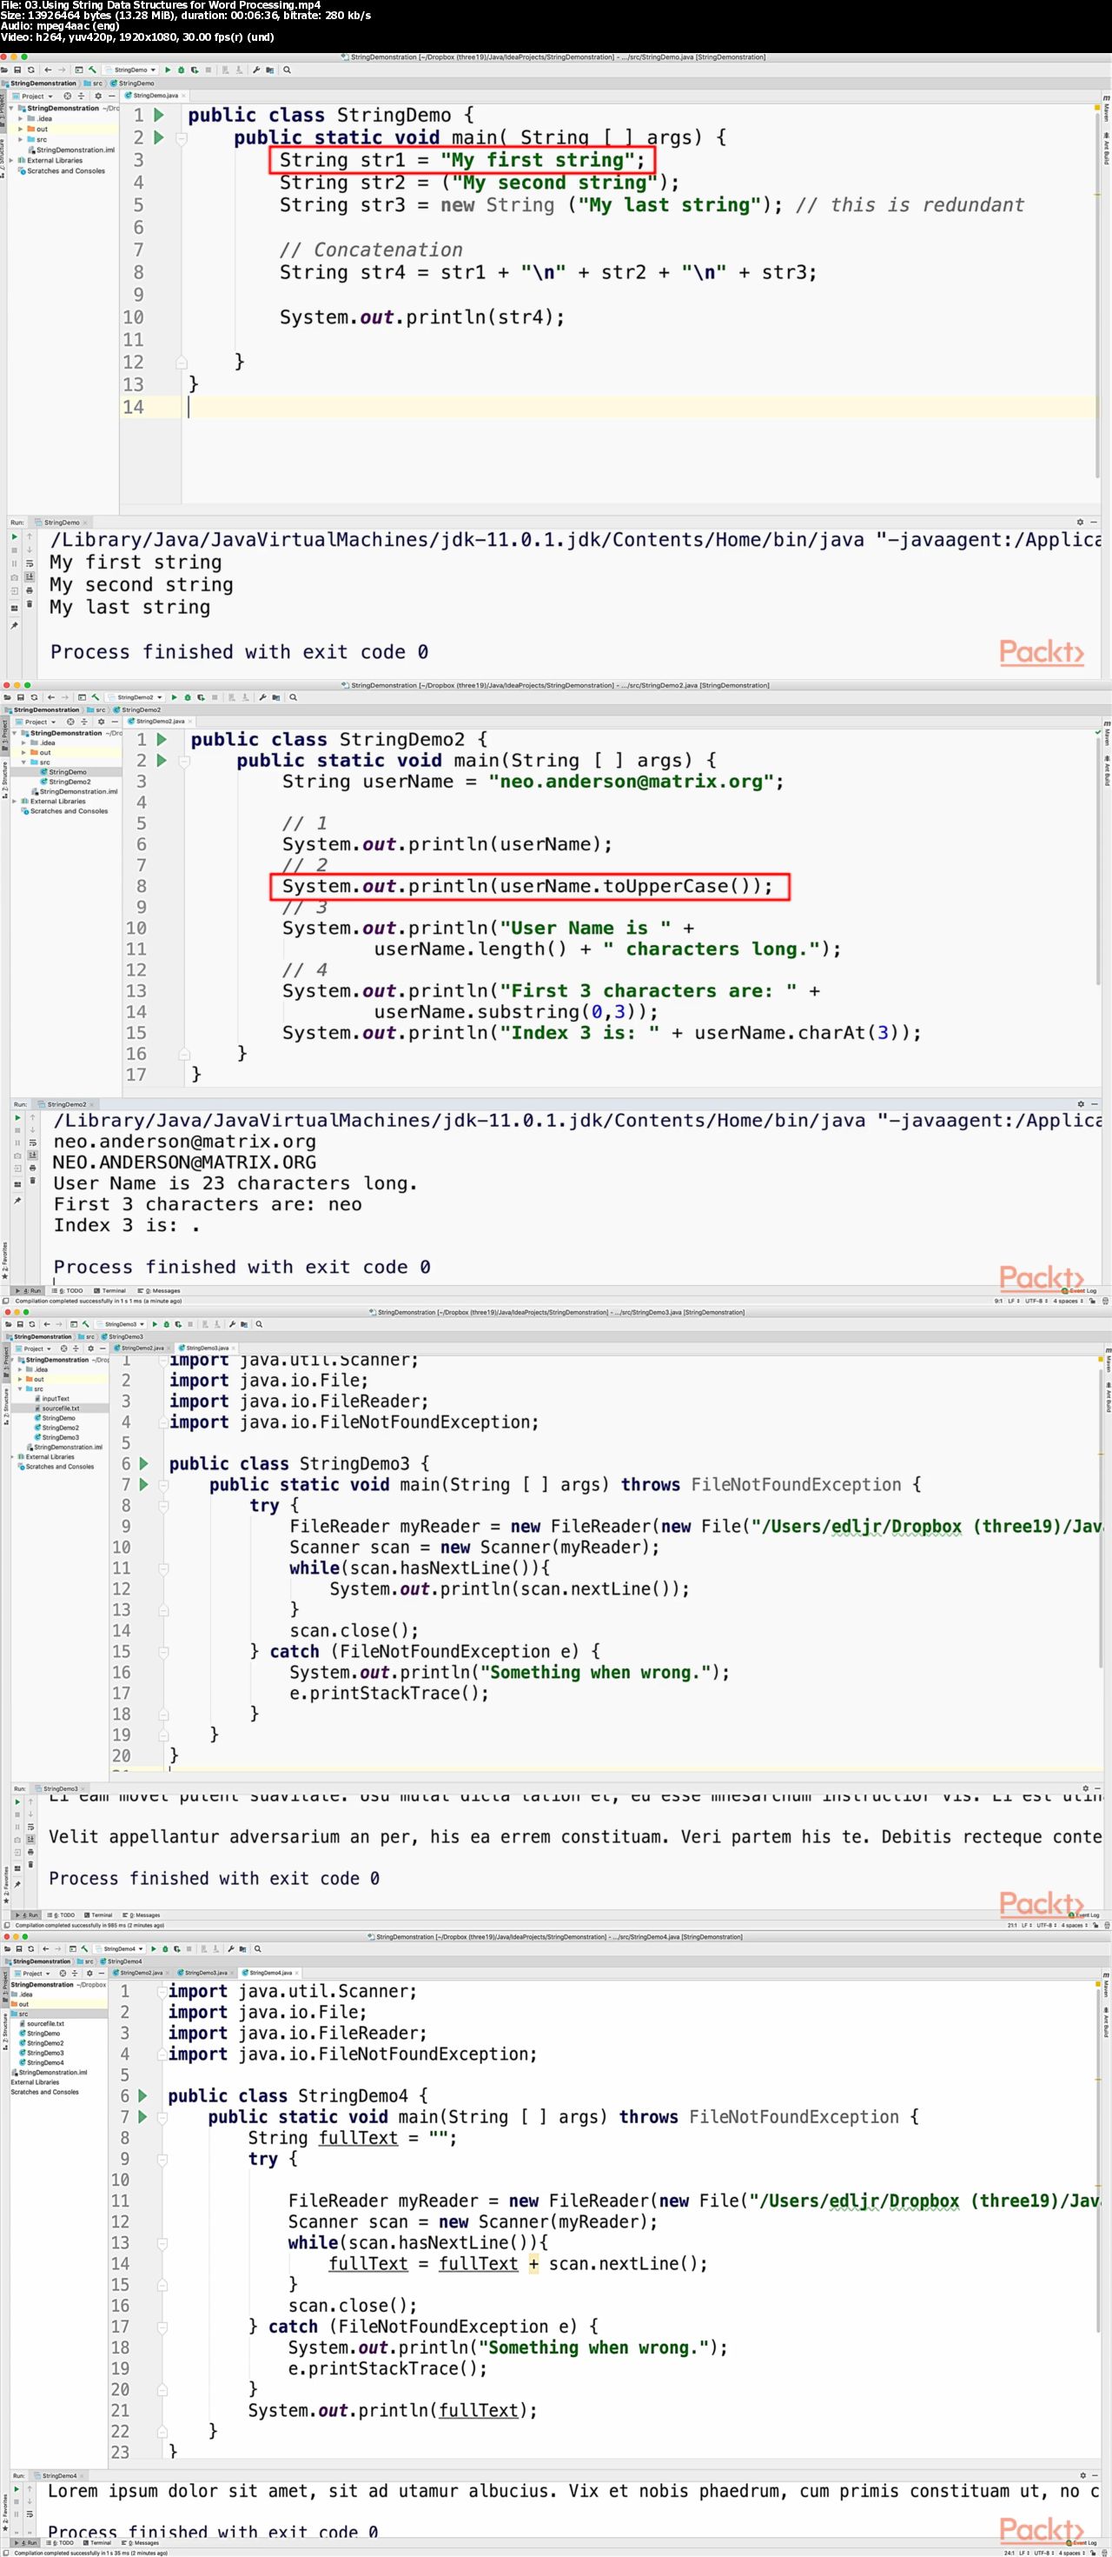Hide Project panel with minus icon in StringDemo window
This screenshot has width=1112, height=2557.
click(112, 97)
